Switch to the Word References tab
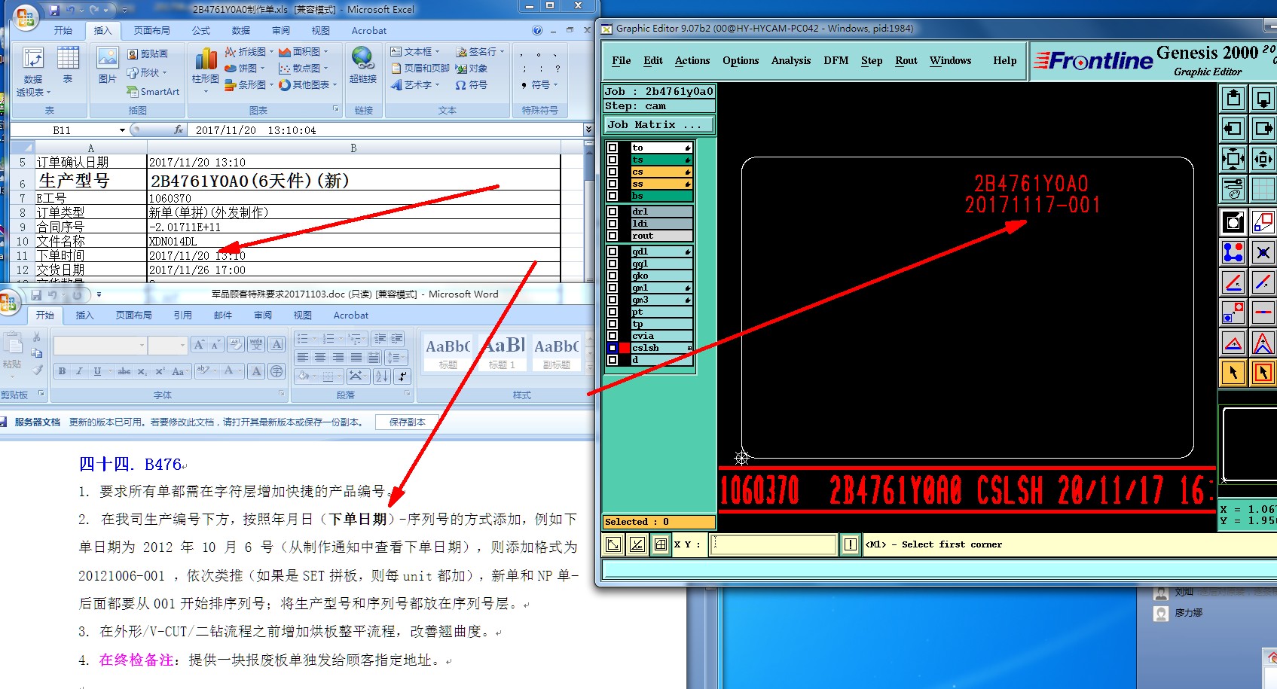 click(x=183, y=316)
